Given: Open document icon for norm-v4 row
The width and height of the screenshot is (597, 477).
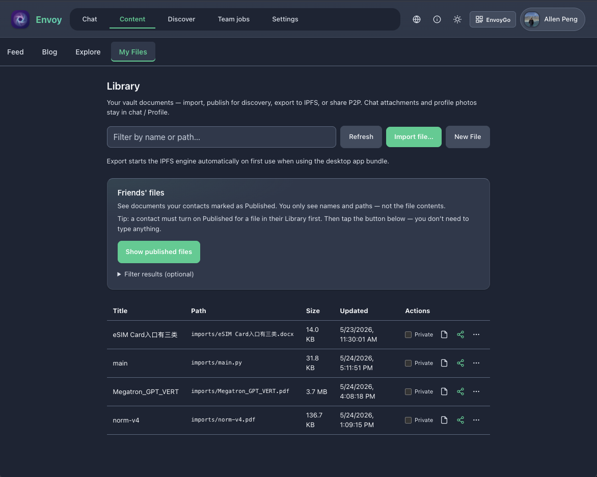Looking at the screenshot, I should pos(444,420).
